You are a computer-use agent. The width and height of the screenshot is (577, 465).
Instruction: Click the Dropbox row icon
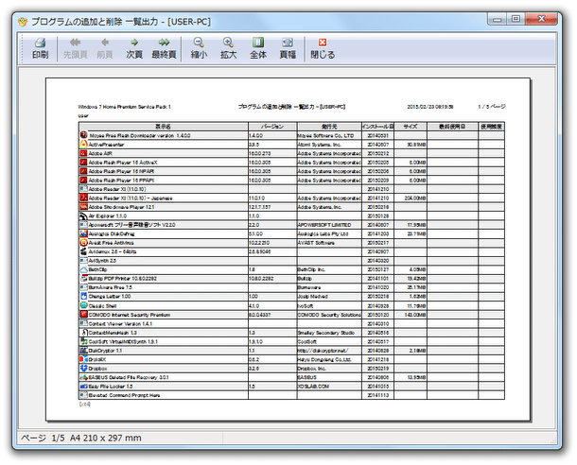[83, 368]
